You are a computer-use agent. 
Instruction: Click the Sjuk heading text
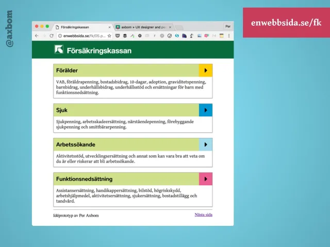(62, 110)
